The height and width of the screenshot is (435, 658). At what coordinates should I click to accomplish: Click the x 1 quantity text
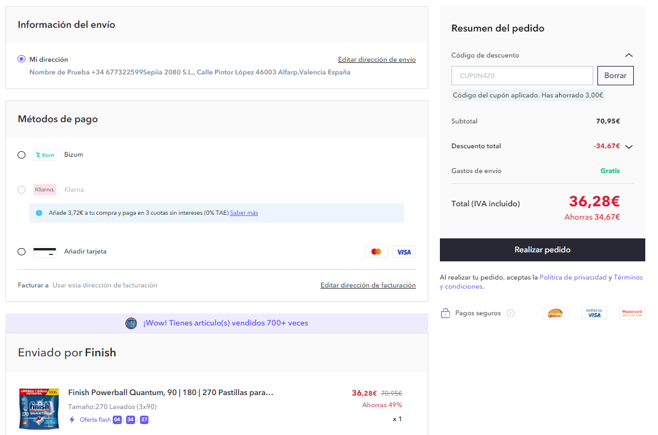tap(397, 419)
